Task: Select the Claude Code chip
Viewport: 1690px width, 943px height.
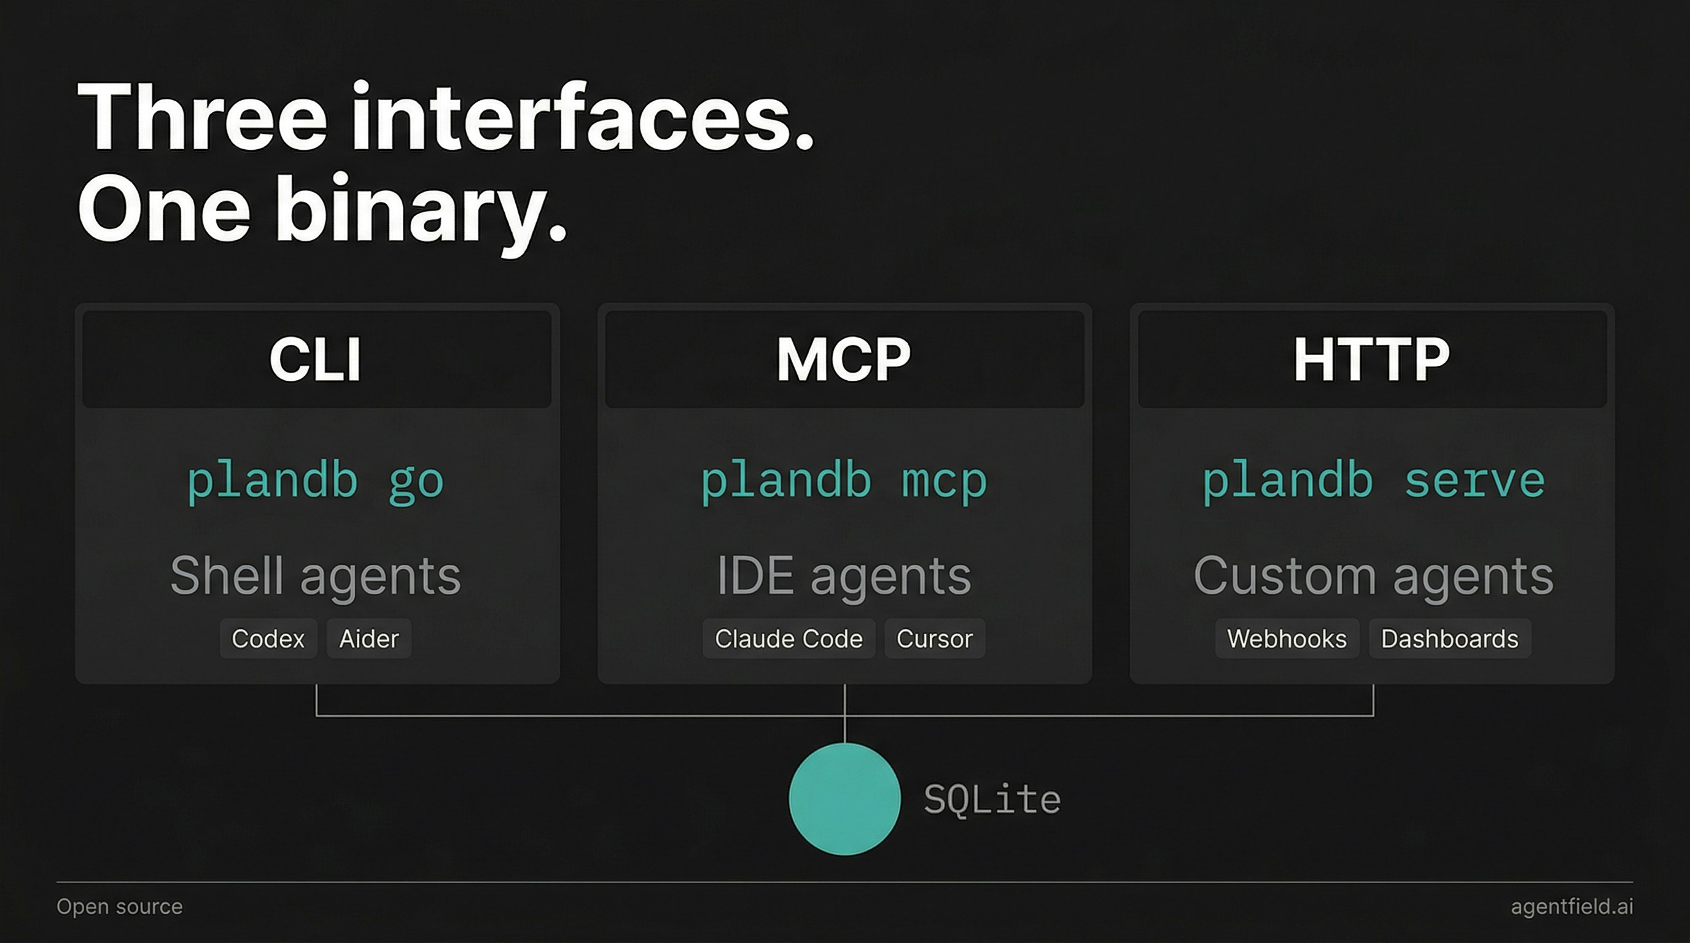Action: [x=789, y=638]
